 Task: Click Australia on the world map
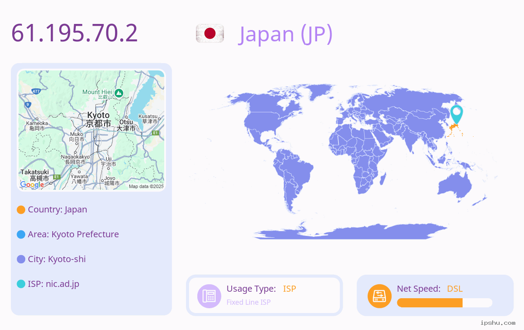point(454,186)
